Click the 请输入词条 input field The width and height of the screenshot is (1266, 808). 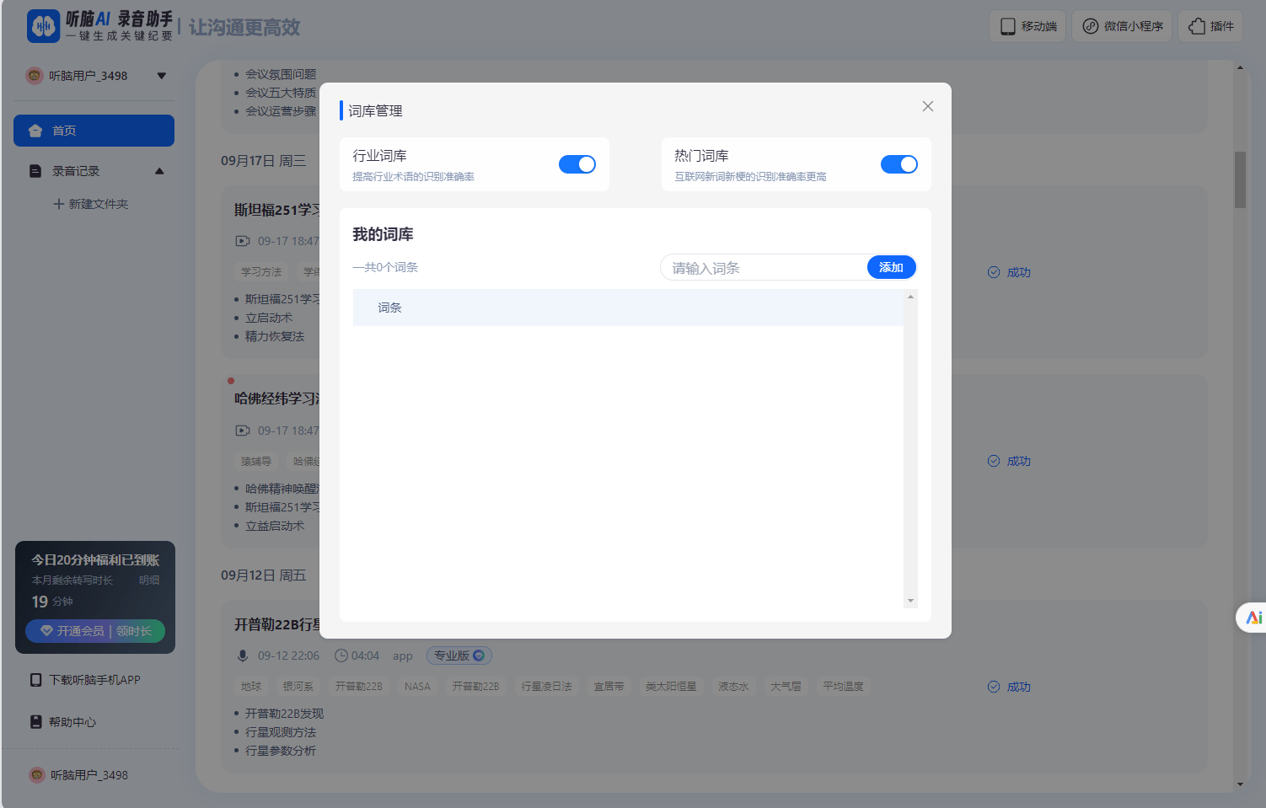[763, 268]
